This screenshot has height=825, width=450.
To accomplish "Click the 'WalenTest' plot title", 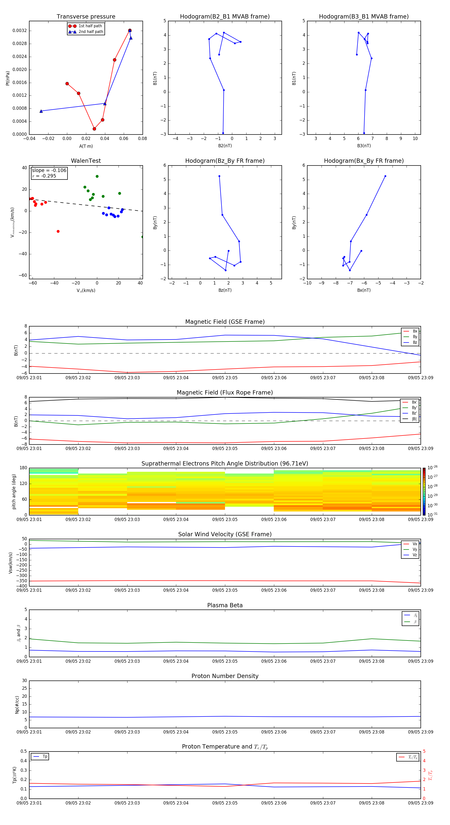I will tap(86, 161).
